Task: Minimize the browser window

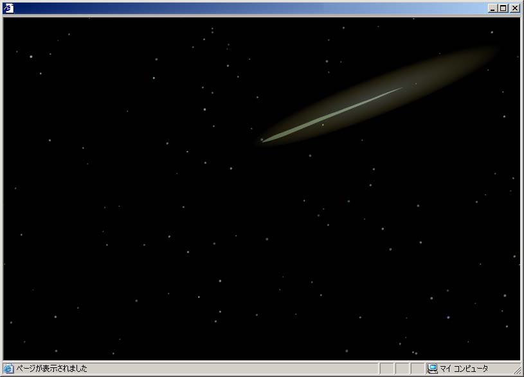Action: pyautogui.click(x=492, y=8)
